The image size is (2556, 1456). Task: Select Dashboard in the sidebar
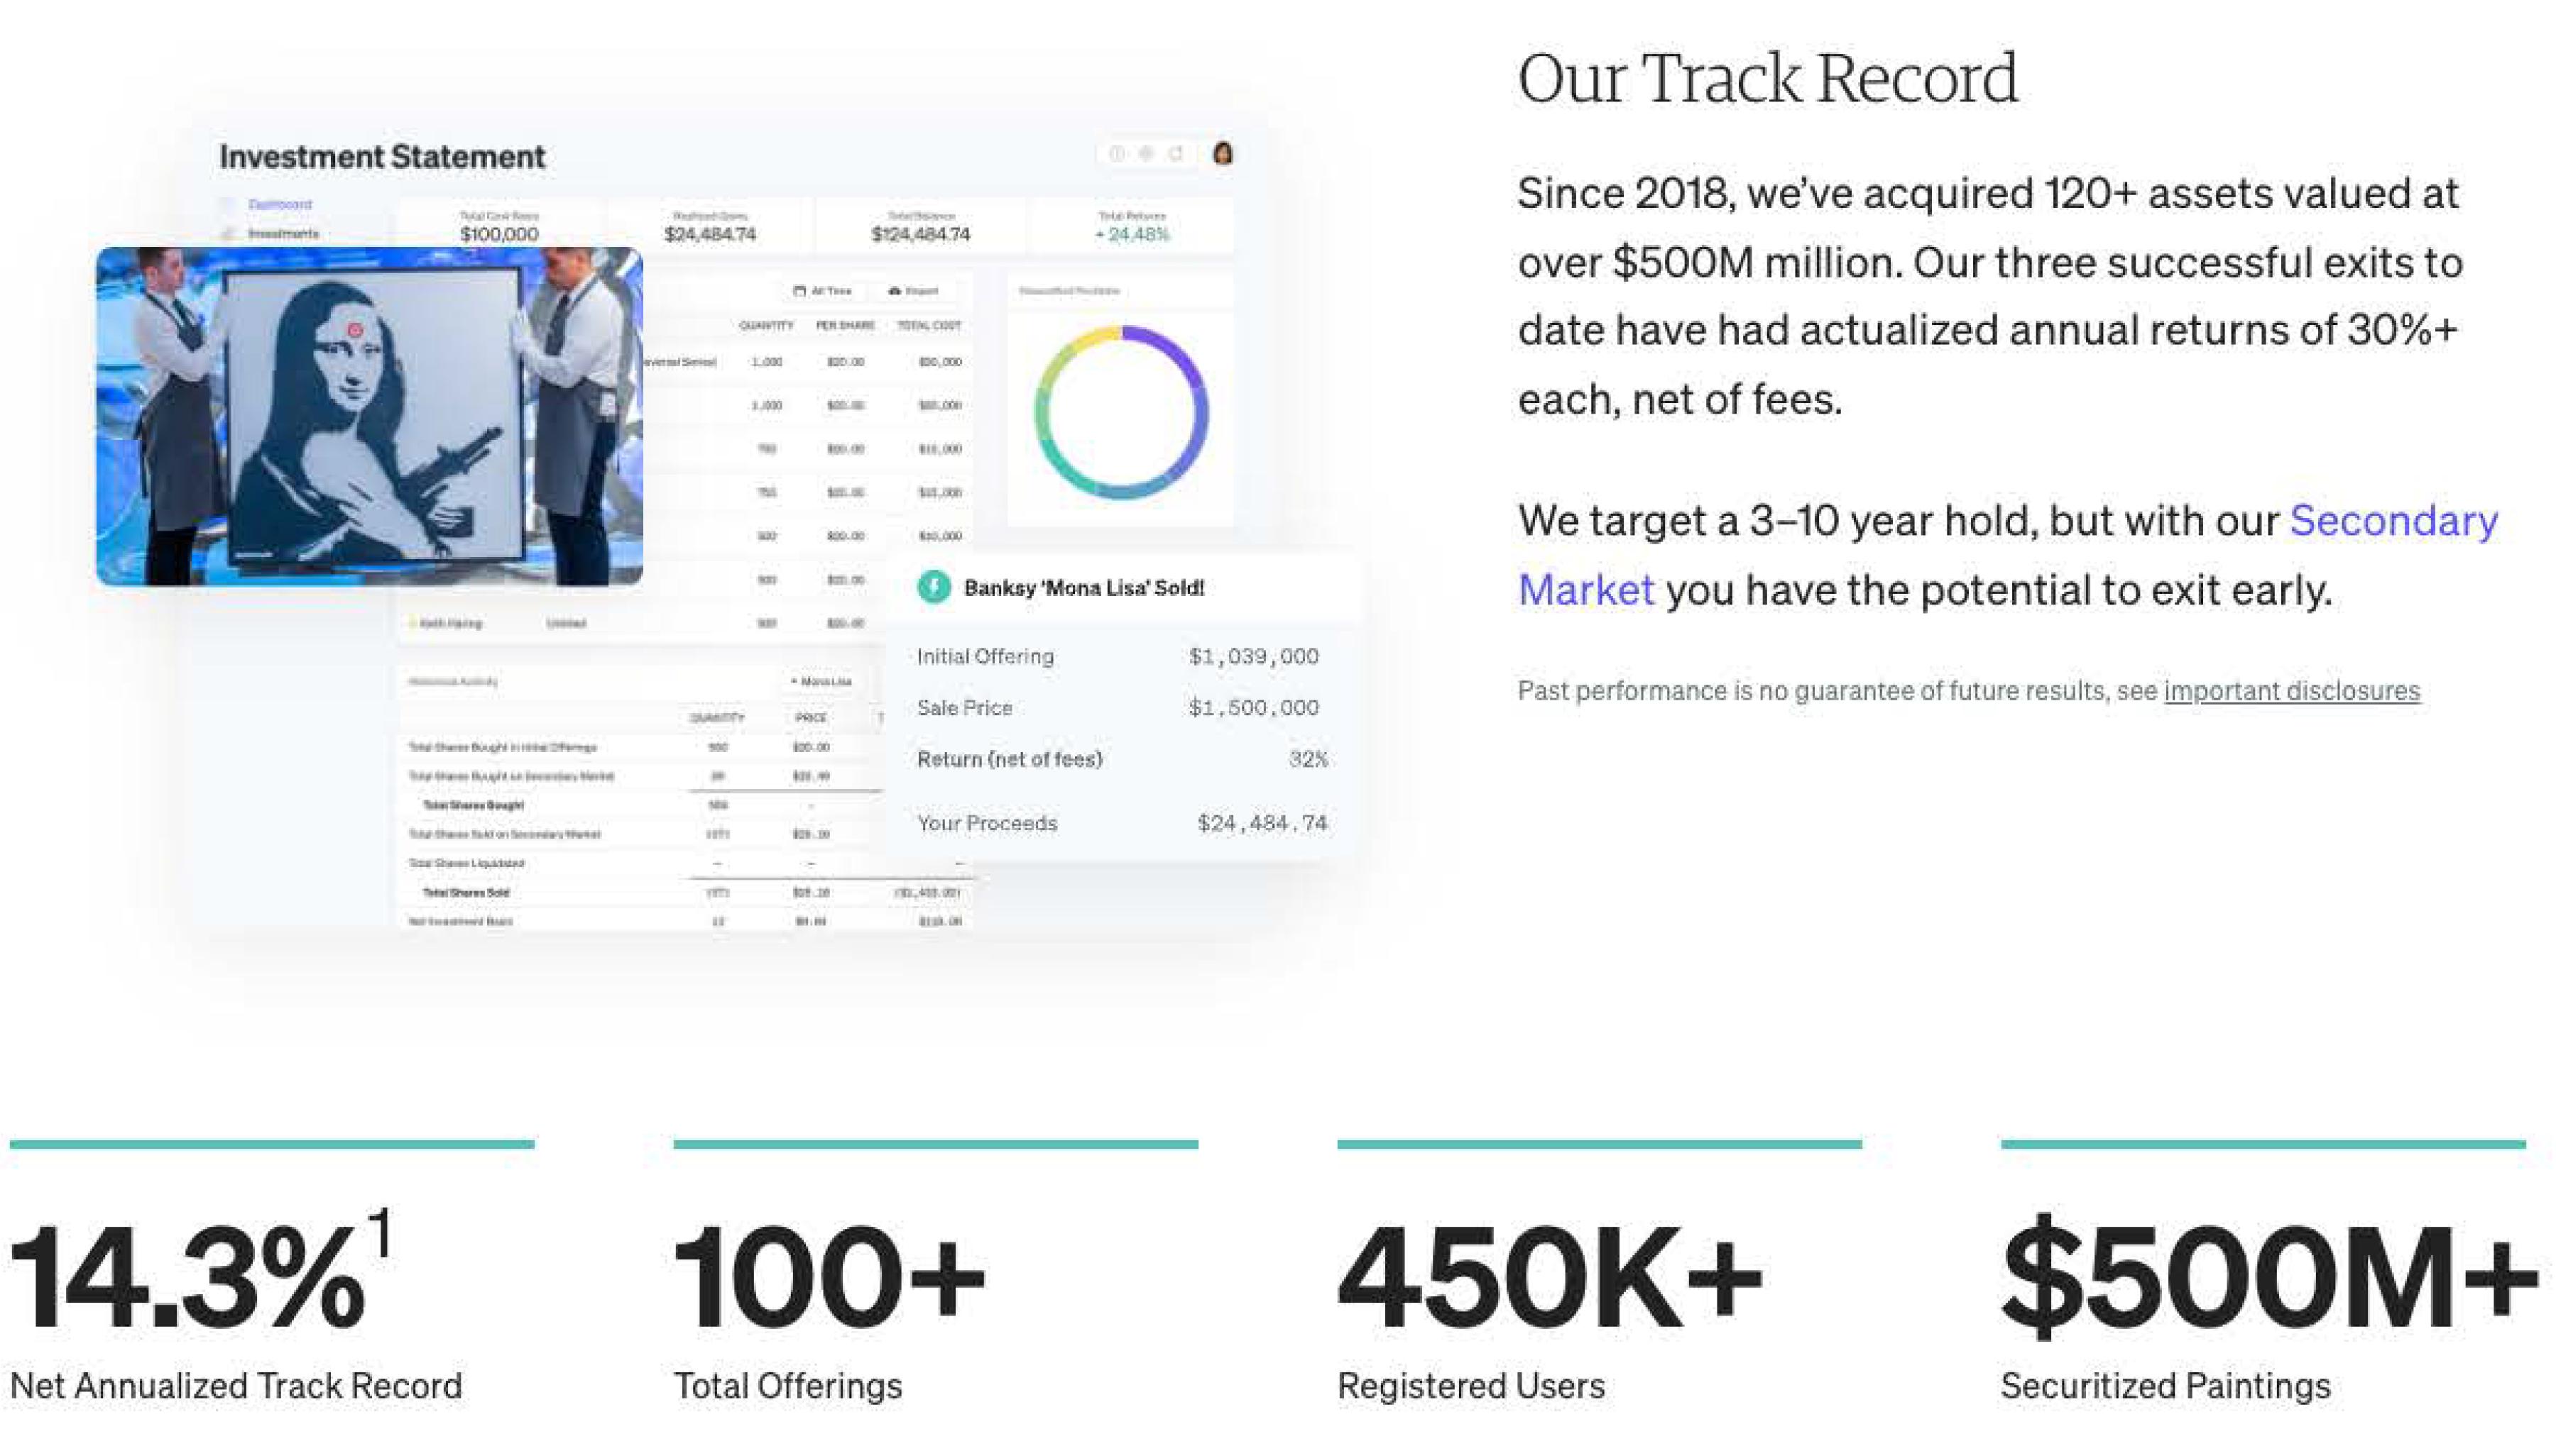point(279,204)
